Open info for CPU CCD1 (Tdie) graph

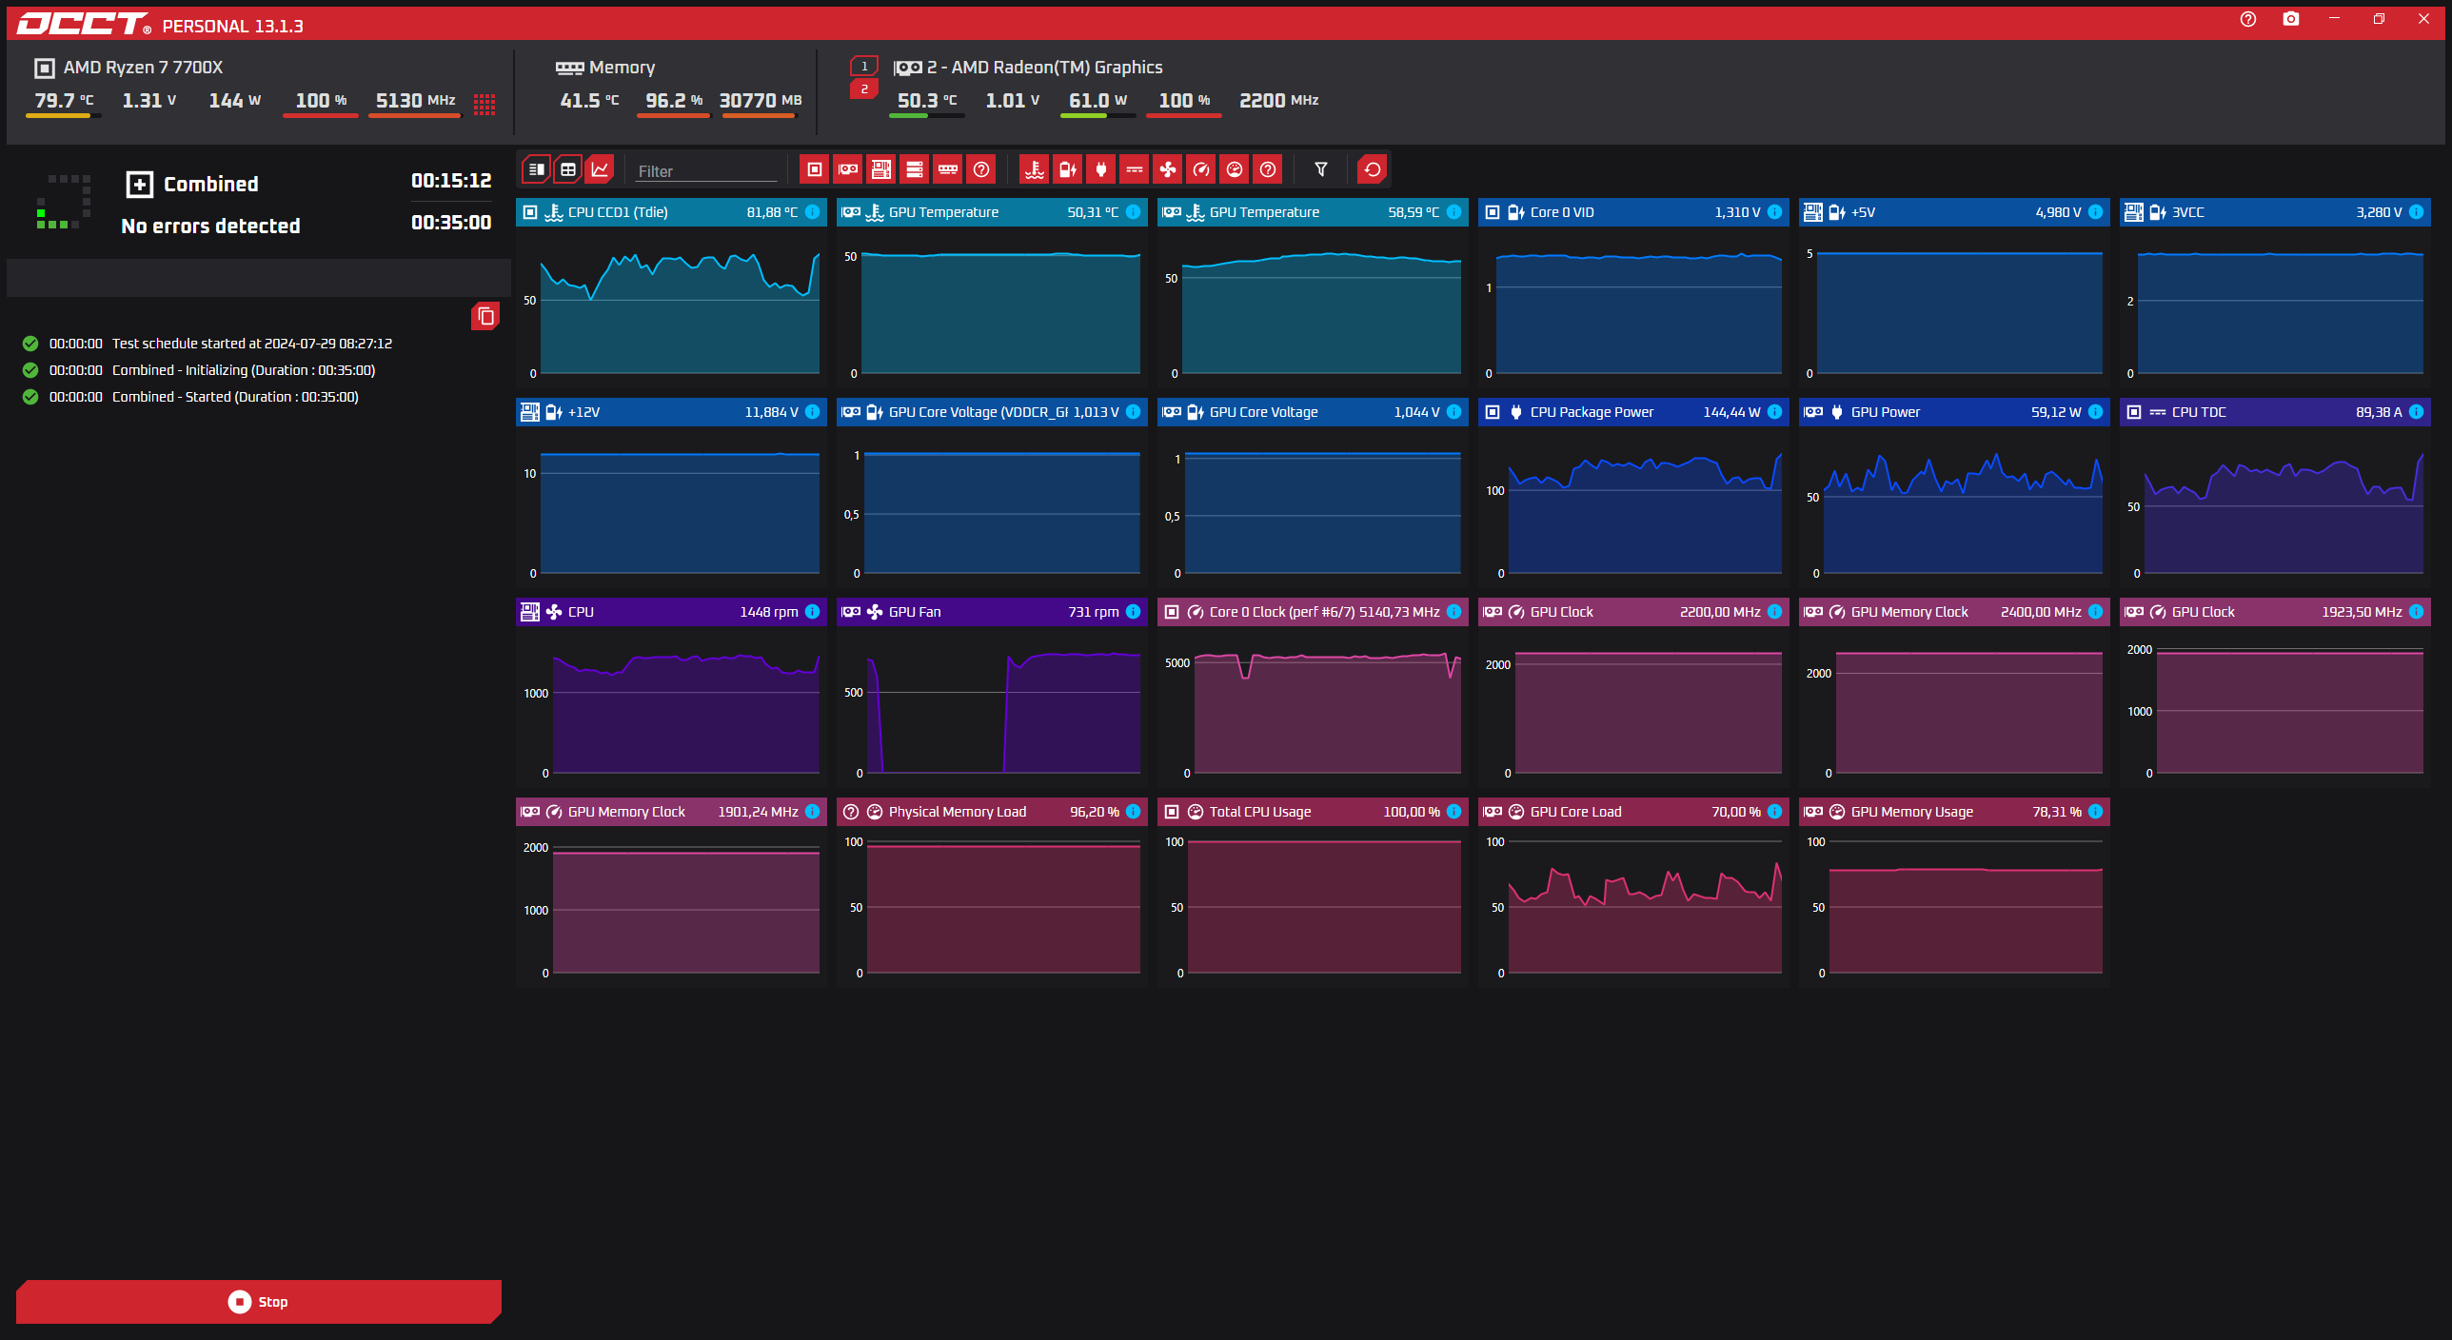[813, 212]
